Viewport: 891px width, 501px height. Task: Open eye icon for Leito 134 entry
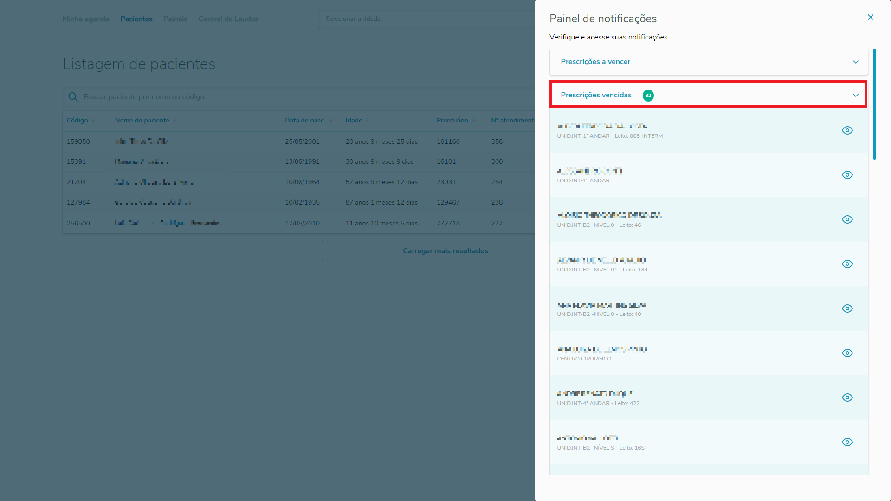pos(847,264)
